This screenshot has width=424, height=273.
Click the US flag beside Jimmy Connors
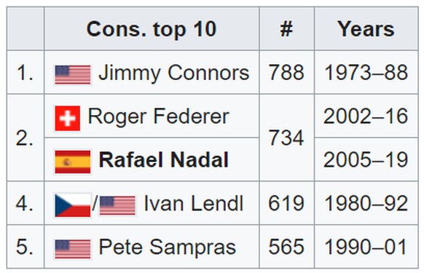(x=73, y=74)
